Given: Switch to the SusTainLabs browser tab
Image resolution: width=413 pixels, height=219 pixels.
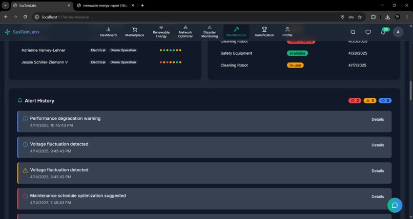Looking at the screenshot, I should pyautogui.click(x=42, y=6).
